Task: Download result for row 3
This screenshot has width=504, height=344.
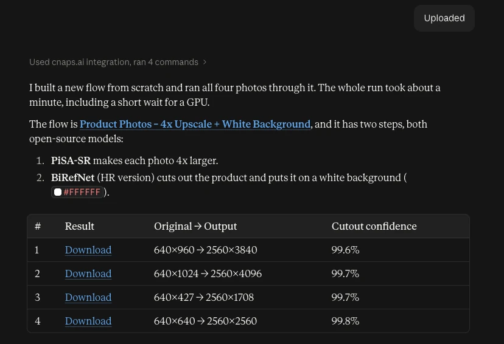Action: [x=88, y=297]
